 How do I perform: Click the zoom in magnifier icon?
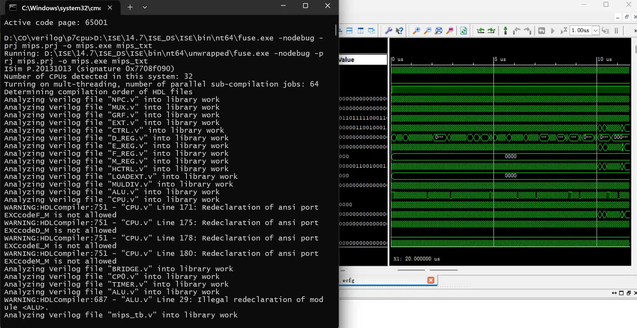coord(416,31)
